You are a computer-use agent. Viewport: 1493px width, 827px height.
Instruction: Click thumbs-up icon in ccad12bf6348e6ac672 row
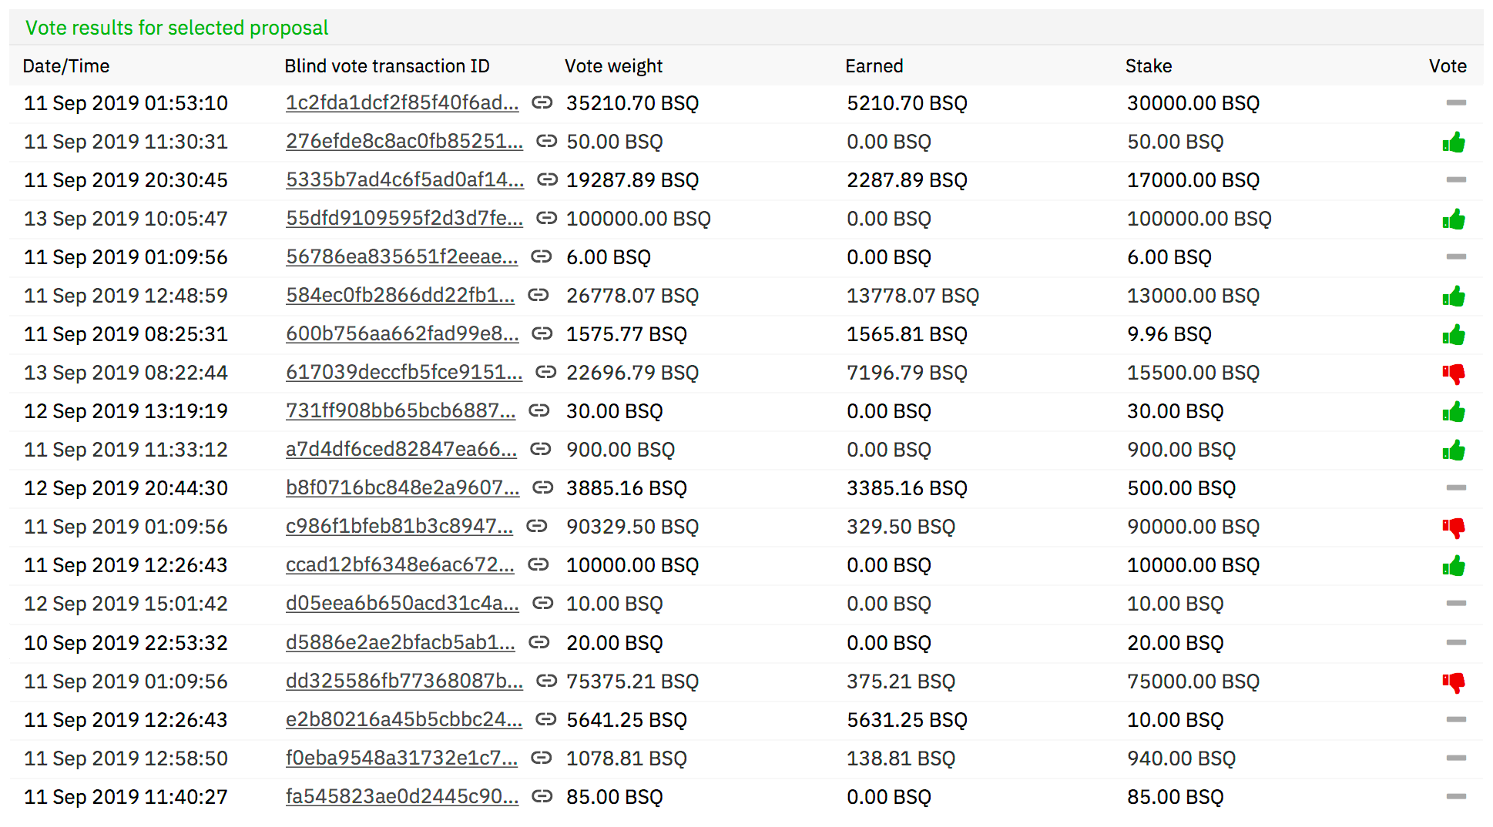point(1454,566)
